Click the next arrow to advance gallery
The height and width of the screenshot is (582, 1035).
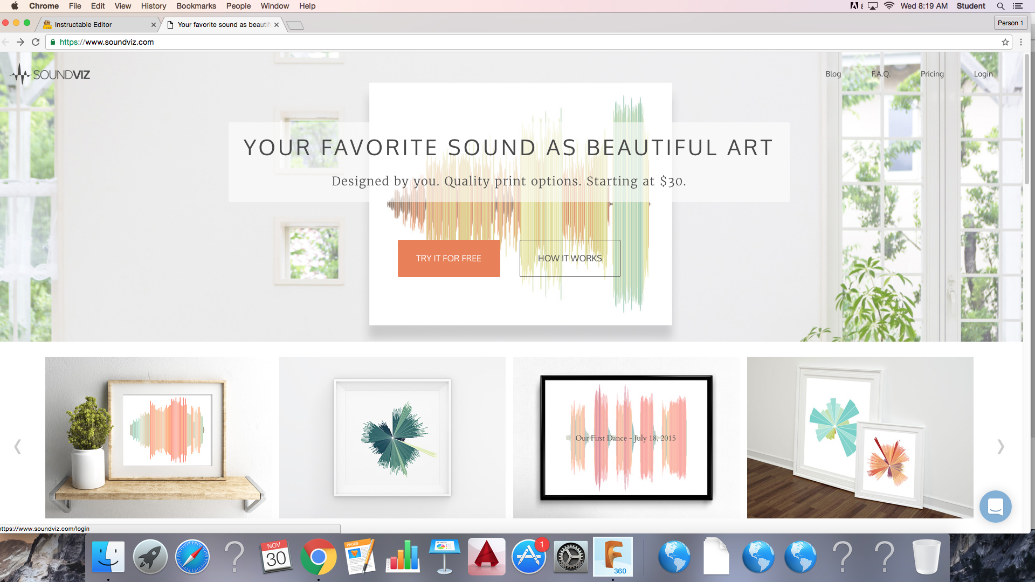point(1001,446)
